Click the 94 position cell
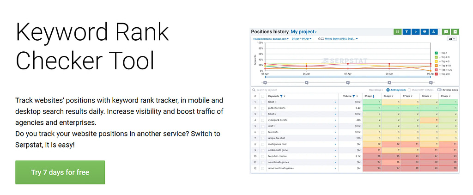 point(372,169)
